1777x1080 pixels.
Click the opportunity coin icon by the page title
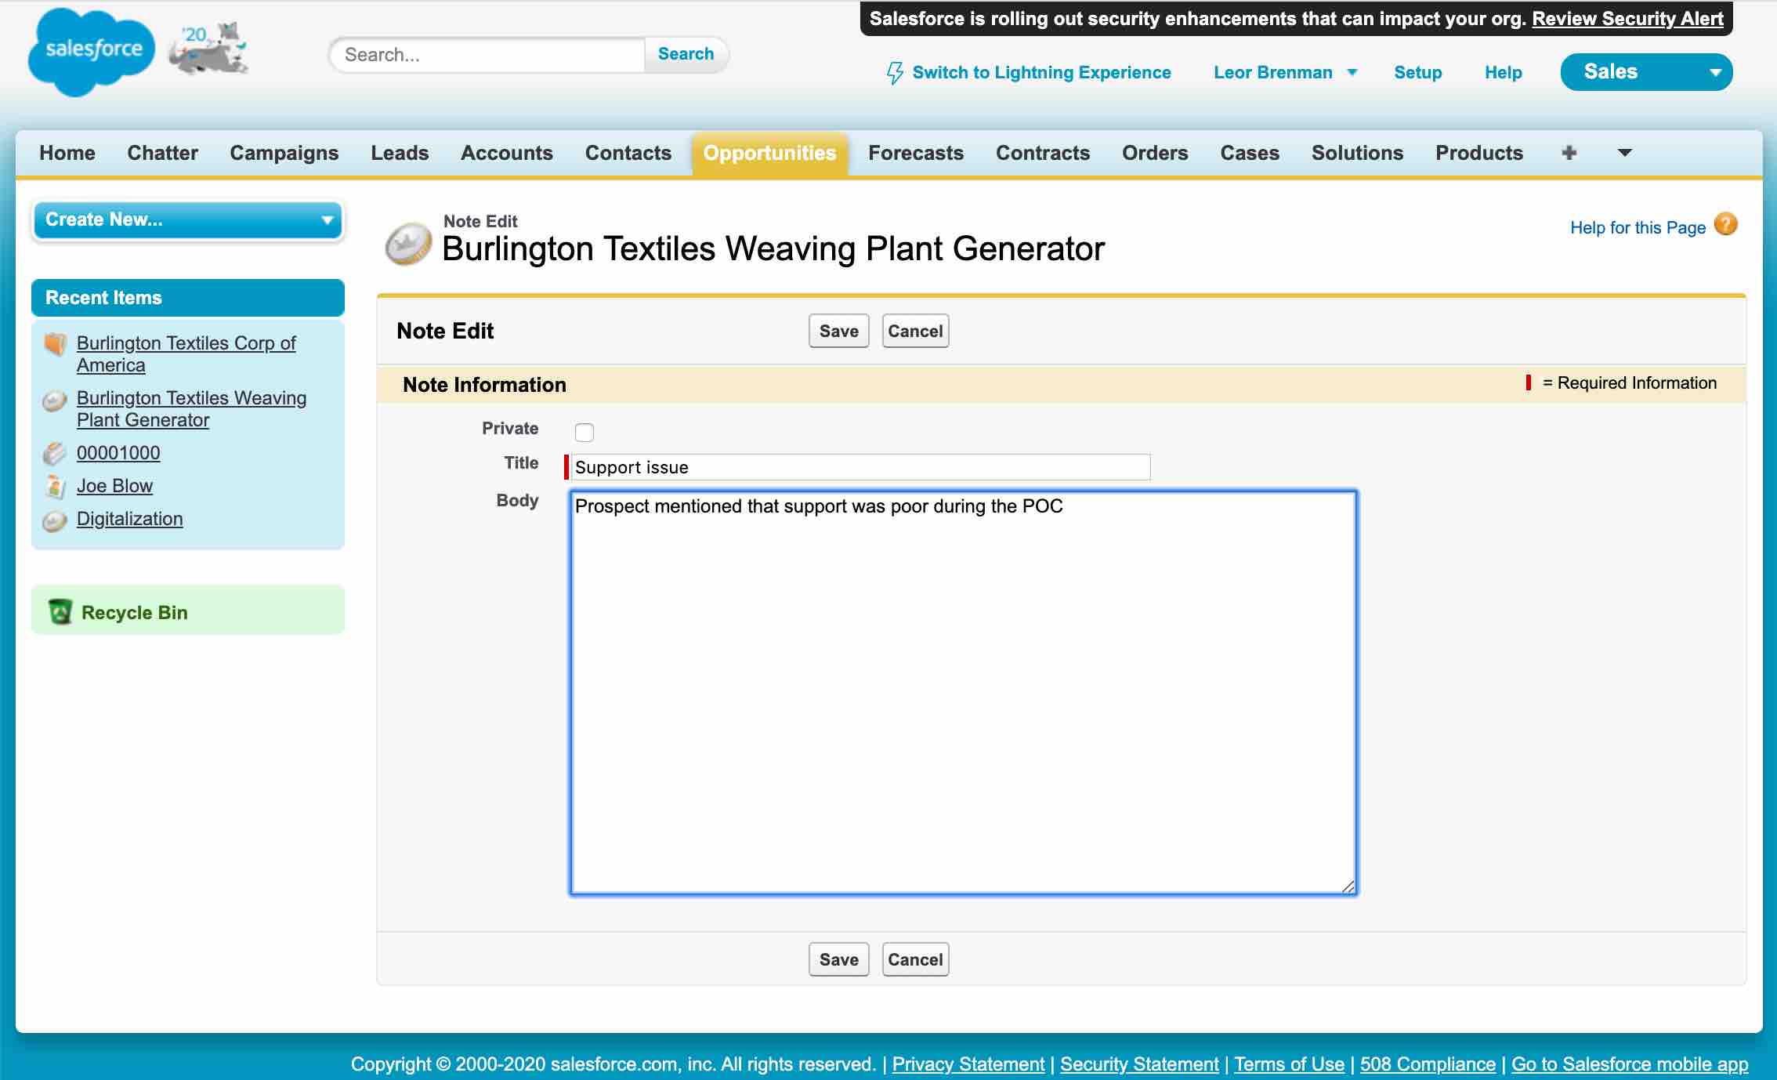pos(408,244)
